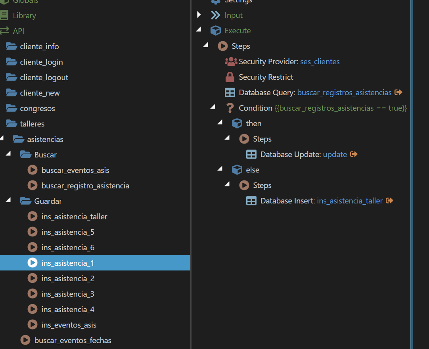Open linked arrow beside ins_asistencia_taller step
Image resolution: width=429 pixels, height=349 pixels.
click(x=390, y=201)
